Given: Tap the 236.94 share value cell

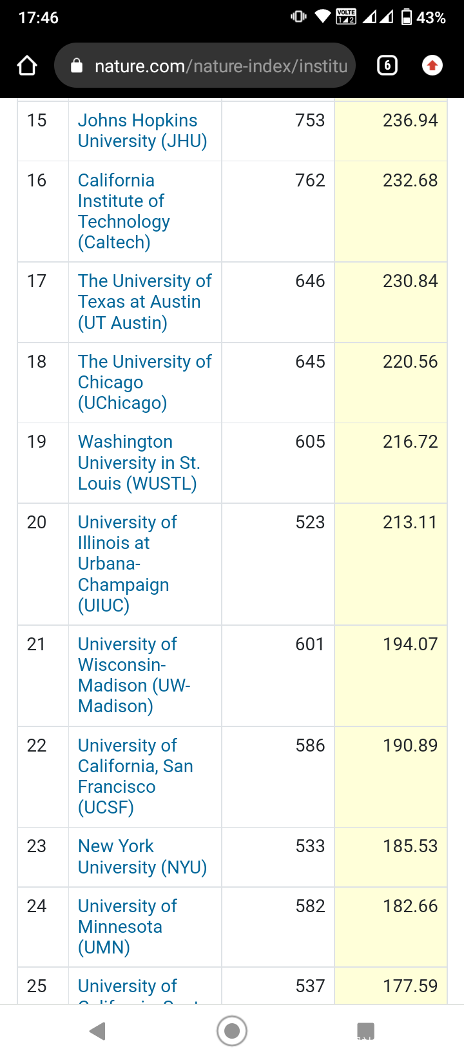Looking at the screenshot, I should point(410,121).
